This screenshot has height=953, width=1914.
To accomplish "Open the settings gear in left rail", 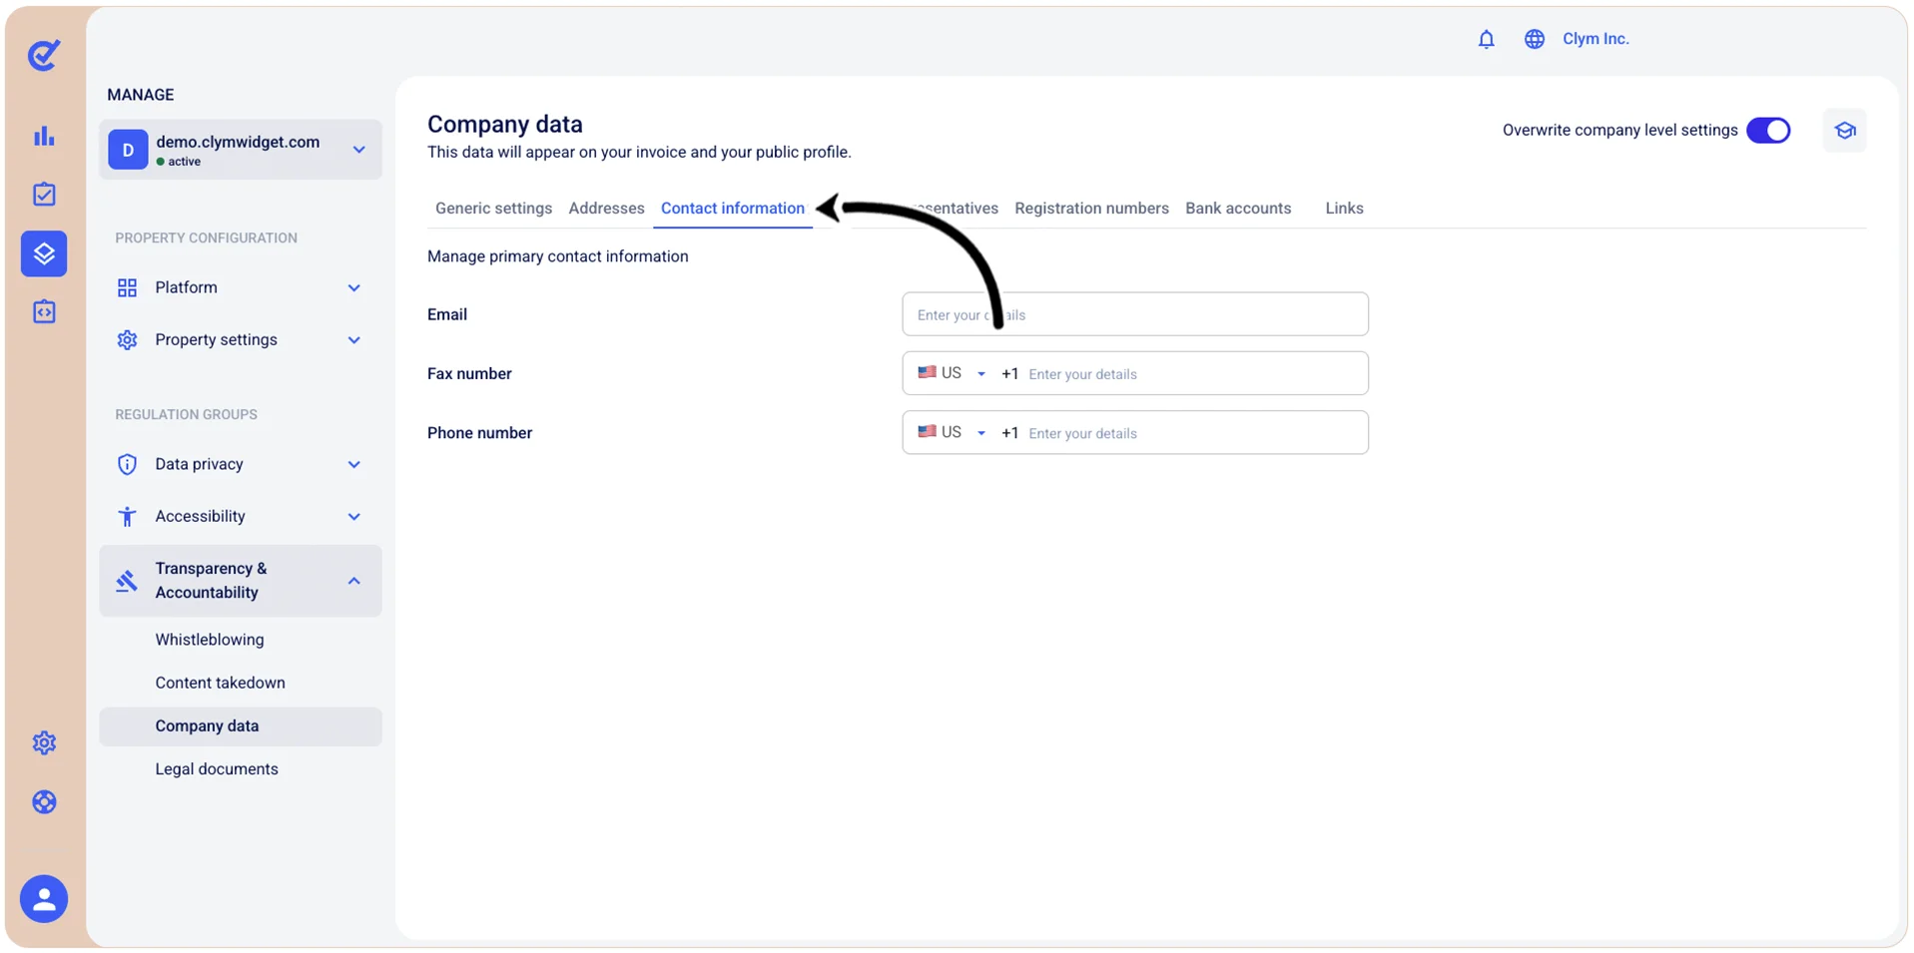I will point(44,742).
